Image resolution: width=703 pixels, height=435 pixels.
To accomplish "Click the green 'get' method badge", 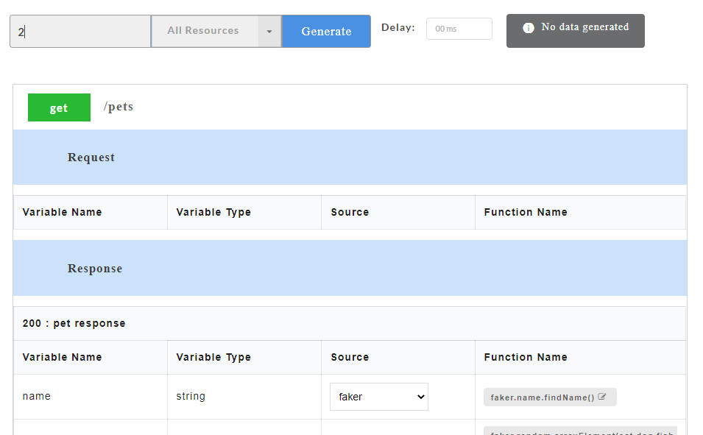I will click(59, 107).
